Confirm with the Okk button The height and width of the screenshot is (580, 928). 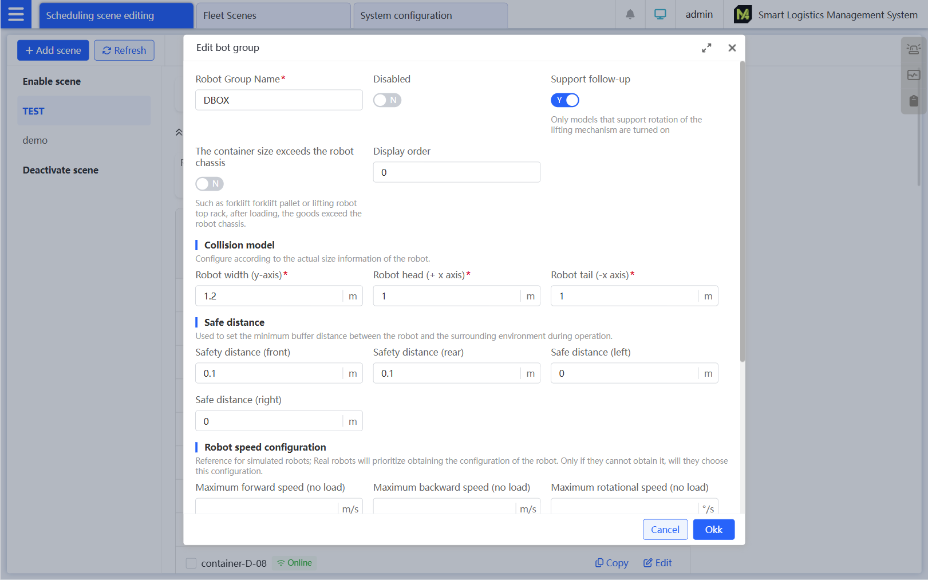(713, 530)
